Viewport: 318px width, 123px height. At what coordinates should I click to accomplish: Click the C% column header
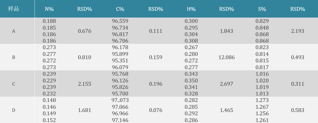pos(120,9)
